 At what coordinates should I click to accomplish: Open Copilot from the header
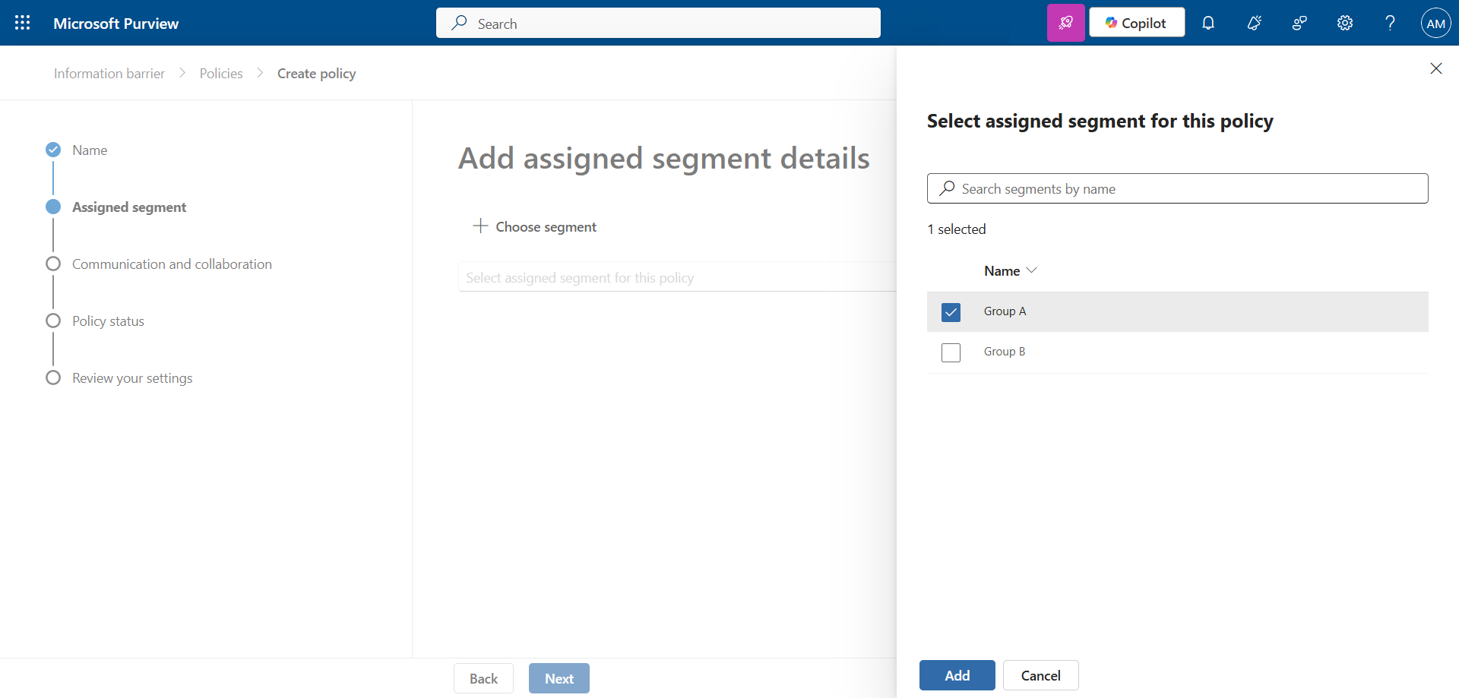[x=1136, y=23]
